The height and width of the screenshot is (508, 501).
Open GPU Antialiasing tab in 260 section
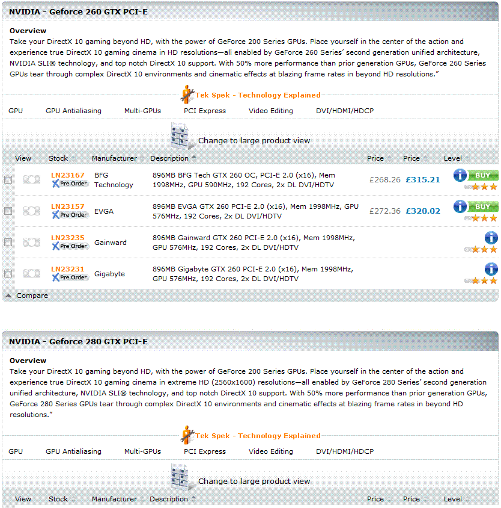point(73,111)
